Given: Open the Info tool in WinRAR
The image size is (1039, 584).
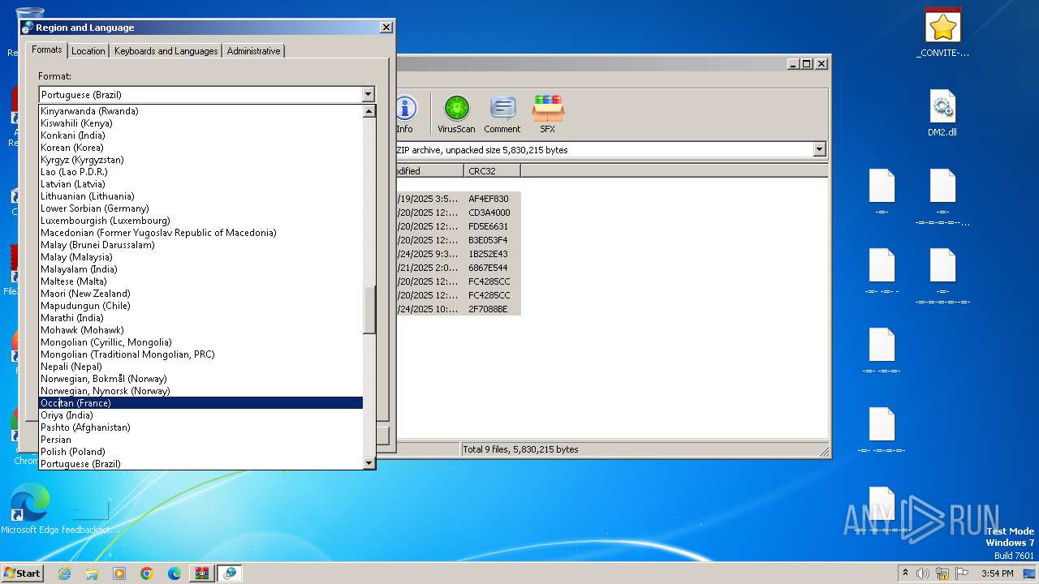Looking at the screenshot, I should tap(405, 114).
